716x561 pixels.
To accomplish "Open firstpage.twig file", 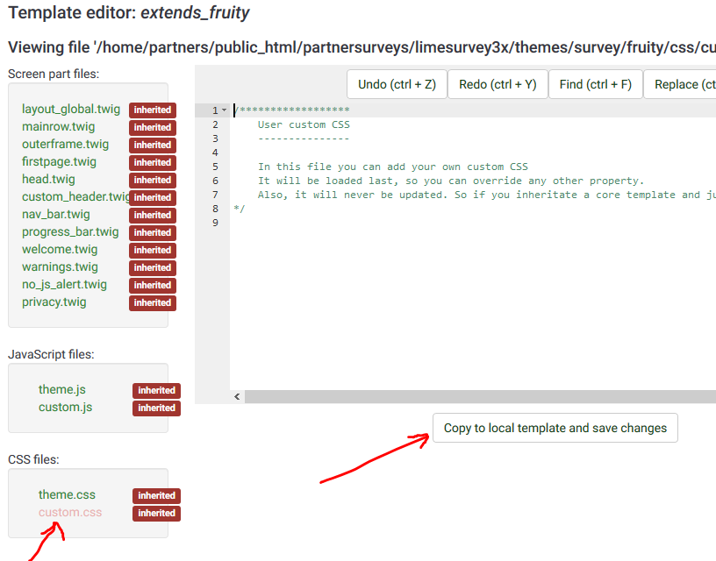I will (x=60, y=162).
